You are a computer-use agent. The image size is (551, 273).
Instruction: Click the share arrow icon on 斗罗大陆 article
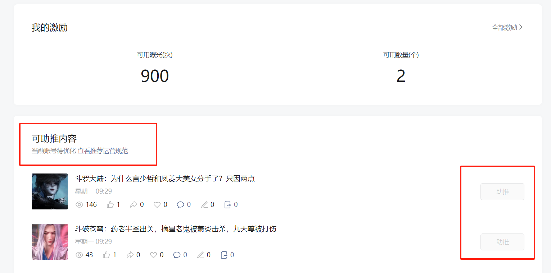(134, 205)
